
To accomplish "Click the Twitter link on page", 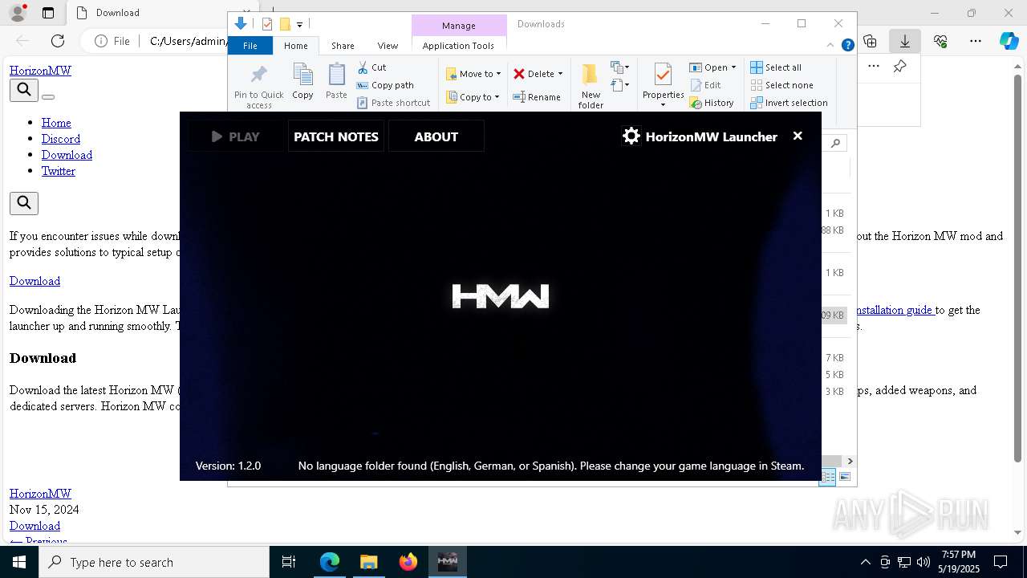I will point(59,171).
